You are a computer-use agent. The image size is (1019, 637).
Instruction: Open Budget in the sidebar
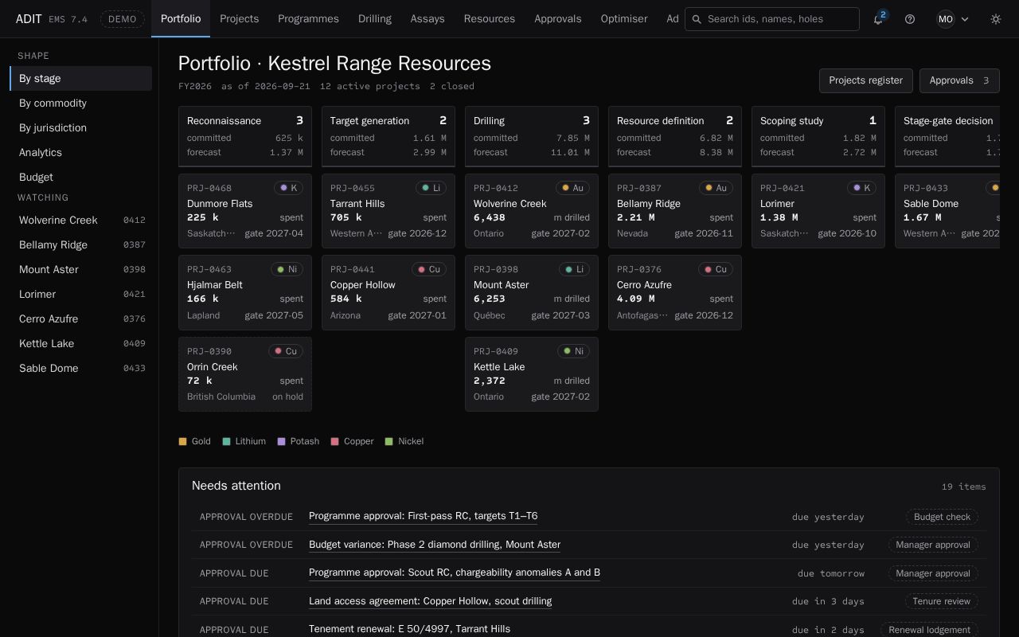point(80,177)
